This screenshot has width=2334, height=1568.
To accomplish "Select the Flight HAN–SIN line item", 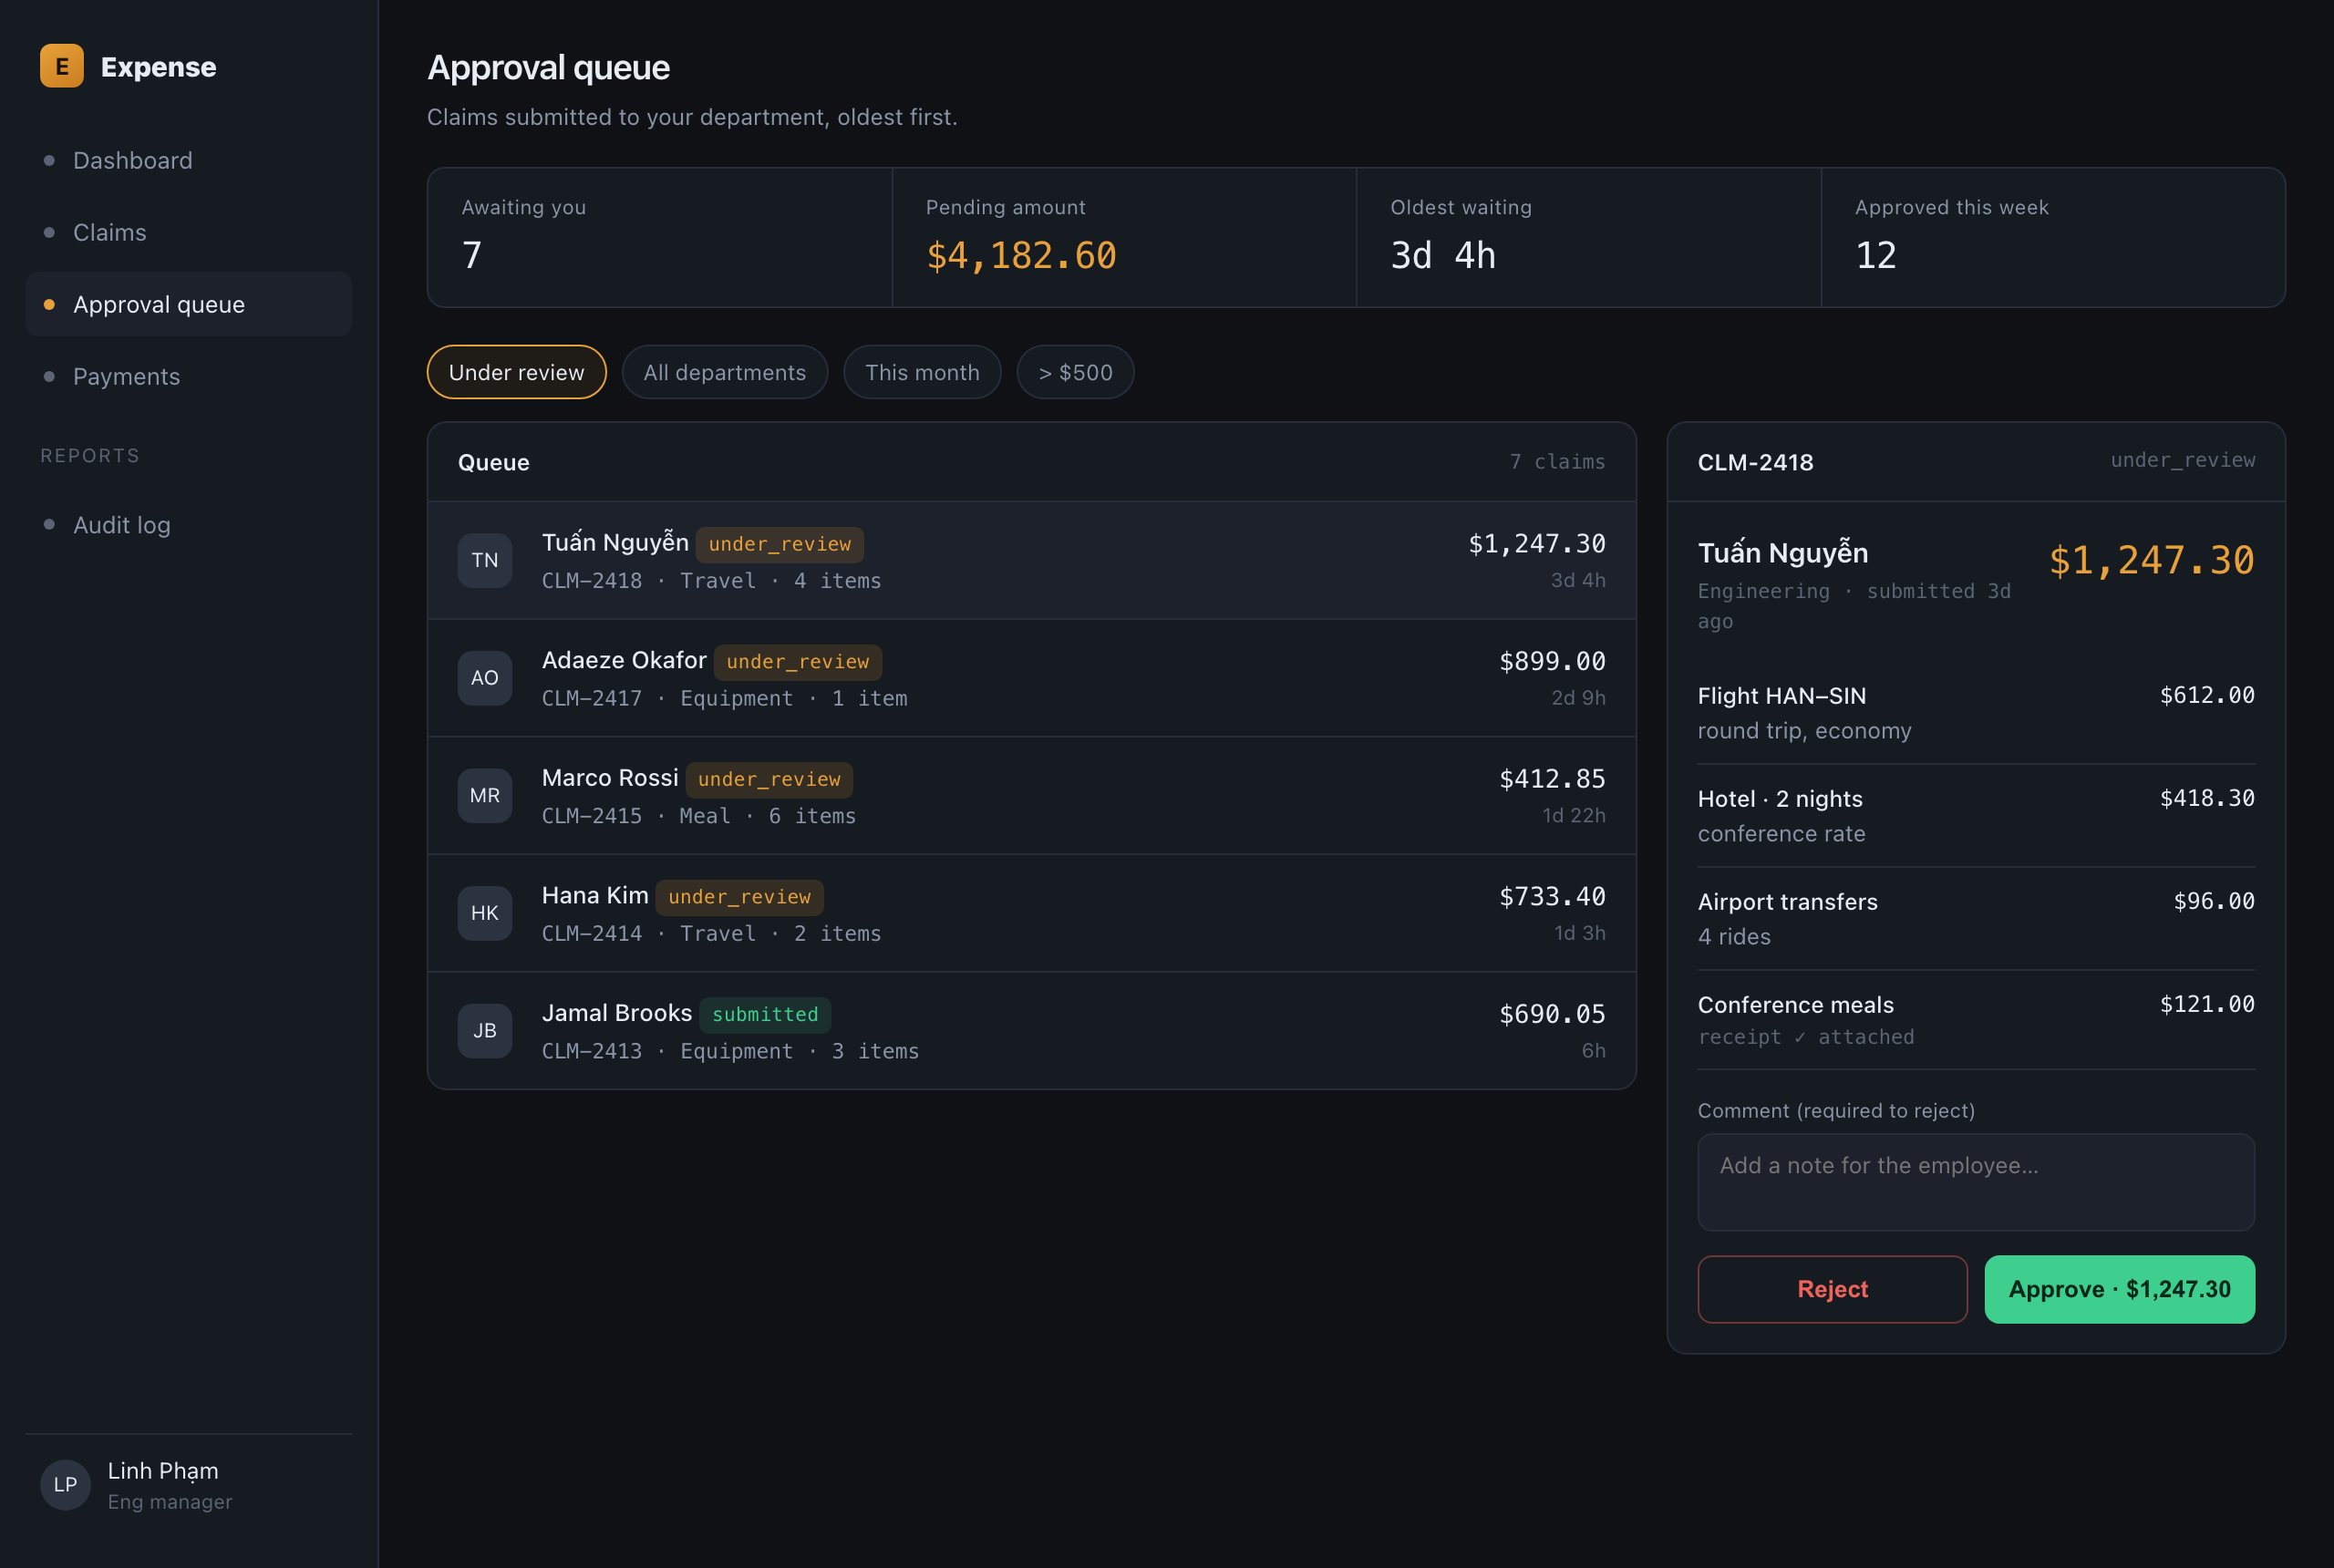I will pos(1976,713).
